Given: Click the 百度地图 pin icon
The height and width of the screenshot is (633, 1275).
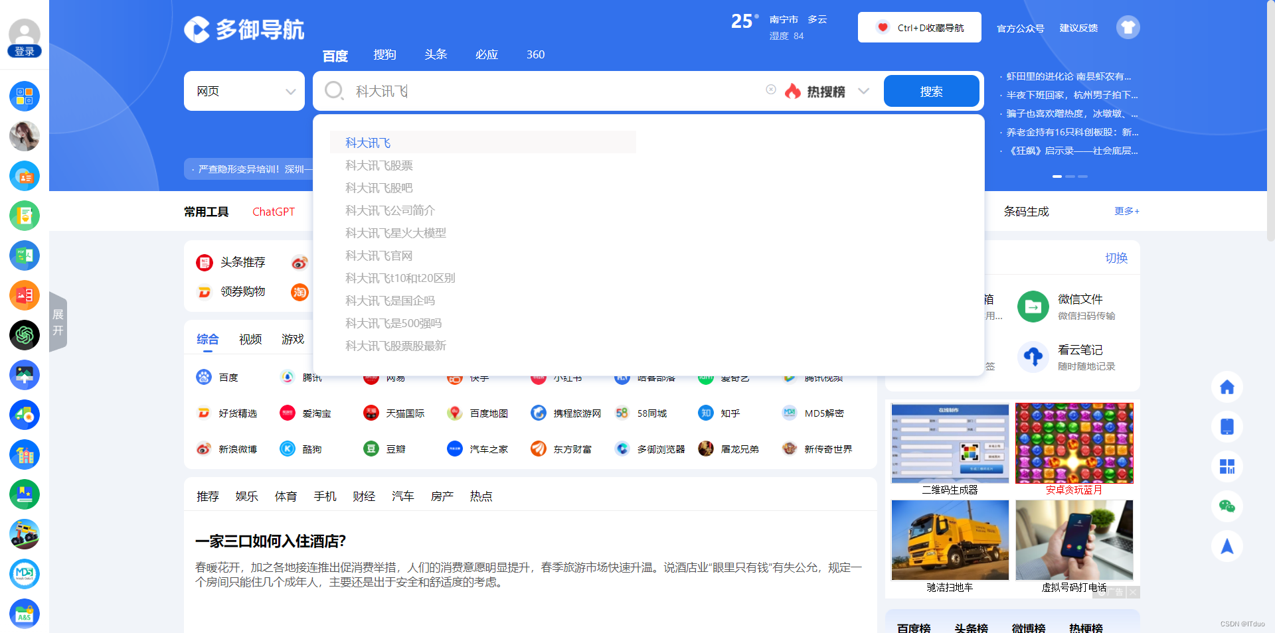Looking at the screenshot, I should (455, 413).
